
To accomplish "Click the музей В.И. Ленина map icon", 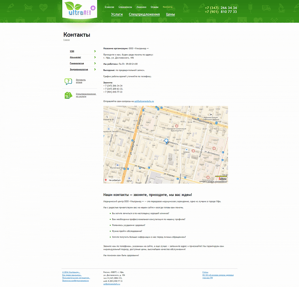I will point(109,129).
